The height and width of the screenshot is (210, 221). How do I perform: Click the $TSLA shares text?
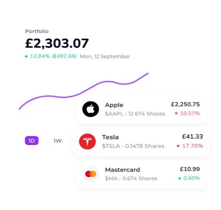pyautogui.click(x=133, y=146)
